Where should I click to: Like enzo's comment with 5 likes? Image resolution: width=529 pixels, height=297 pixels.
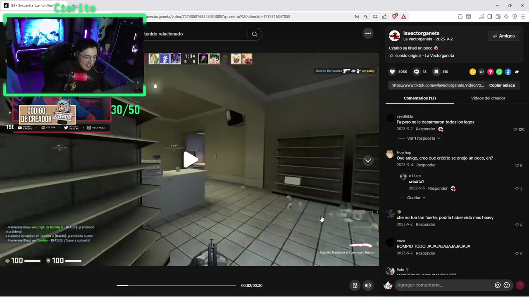pyautogui.click(x=517, y=254)
